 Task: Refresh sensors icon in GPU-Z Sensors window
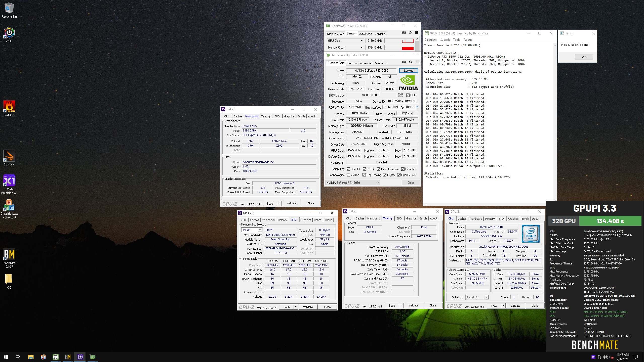point(410,33)
